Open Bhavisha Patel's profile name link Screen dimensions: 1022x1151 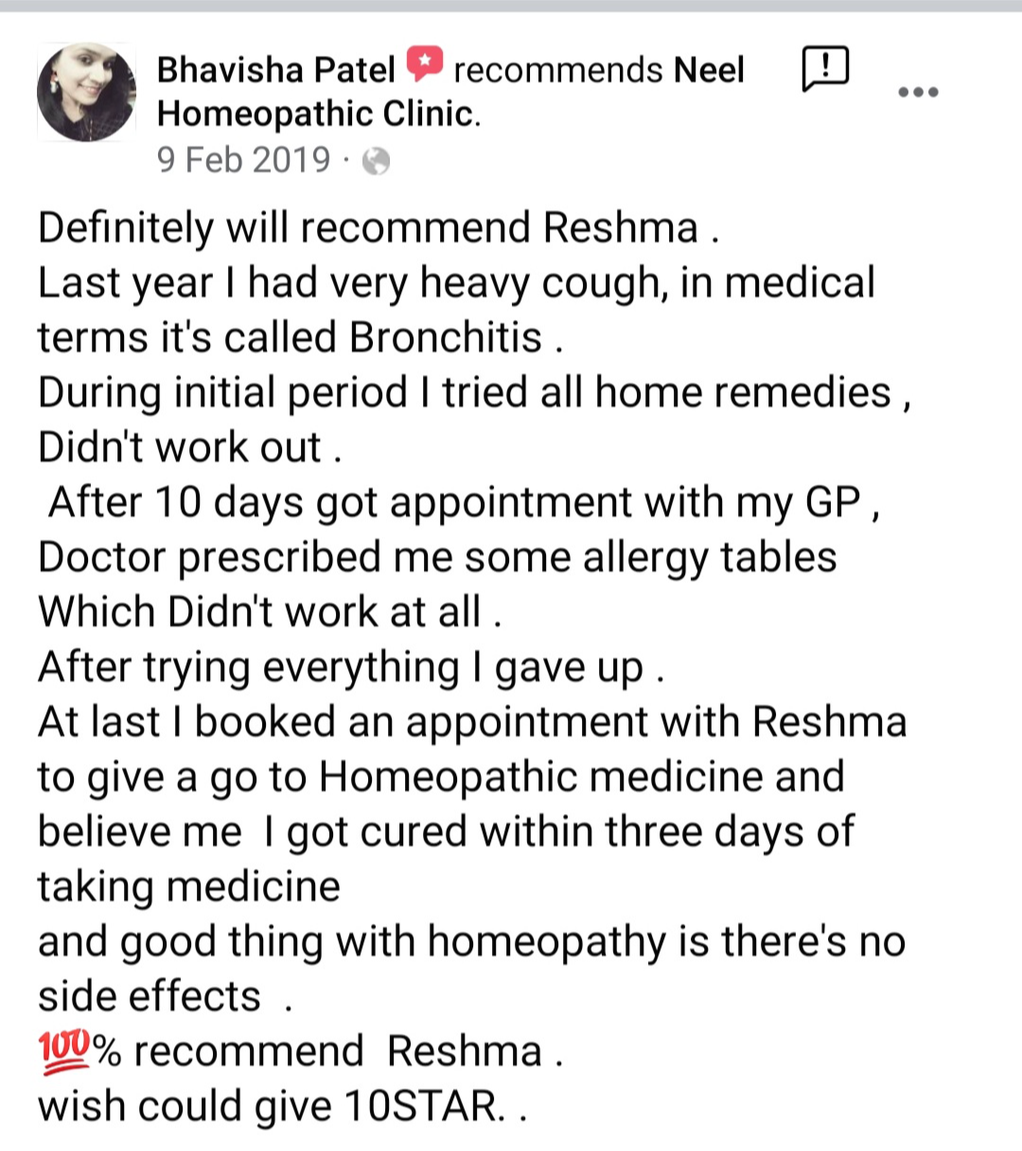[x=275, y=70]
